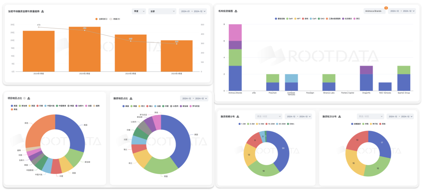Click the 机构投资版图 panel title

tap(225, 11)
